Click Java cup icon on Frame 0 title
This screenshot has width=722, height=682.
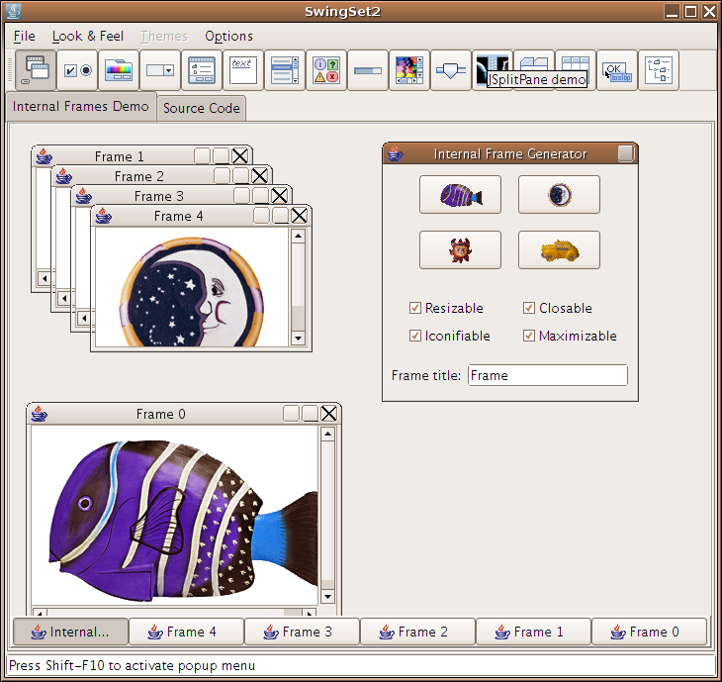[40, 414]
